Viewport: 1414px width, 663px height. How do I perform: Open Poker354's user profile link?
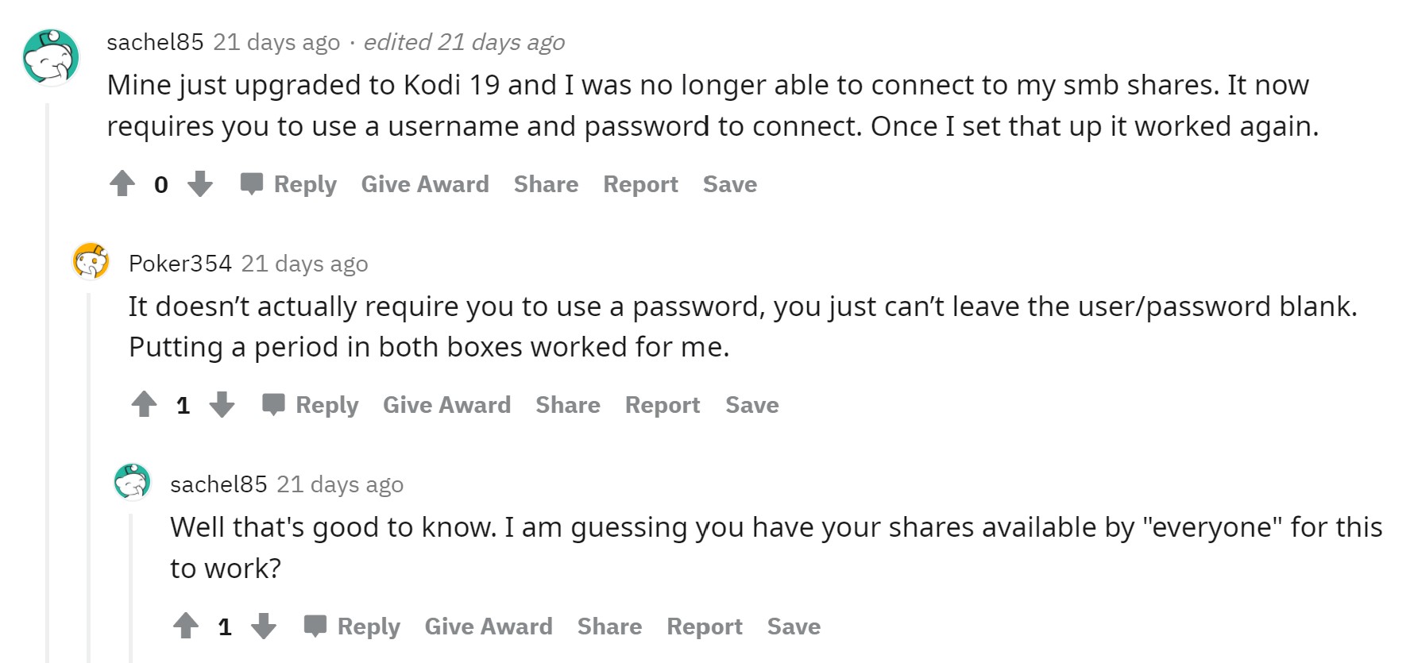point(180,264)
